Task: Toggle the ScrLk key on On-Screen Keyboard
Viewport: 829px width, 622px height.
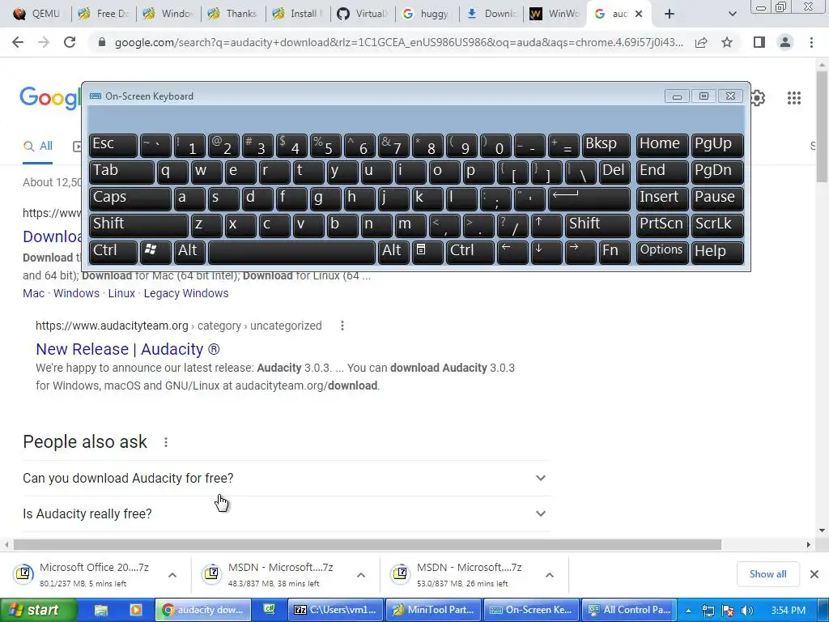Action: [x=717, y=225]
